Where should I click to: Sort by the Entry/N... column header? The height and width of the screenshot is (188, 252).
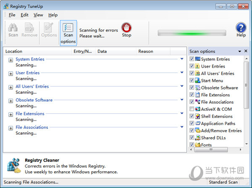coord(84,51)
